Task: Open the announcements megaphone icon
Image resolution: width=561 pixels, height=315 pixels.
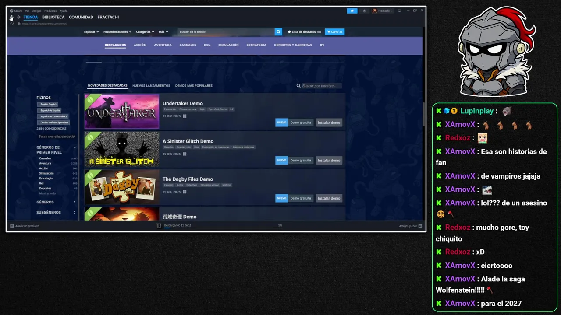Action: point(352,10)
